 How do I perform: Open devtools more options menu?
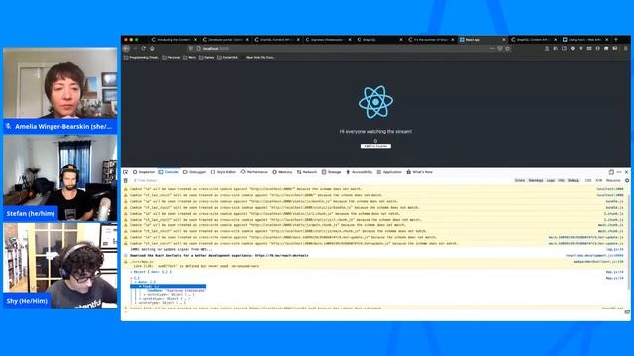click(x=619, y=172)
